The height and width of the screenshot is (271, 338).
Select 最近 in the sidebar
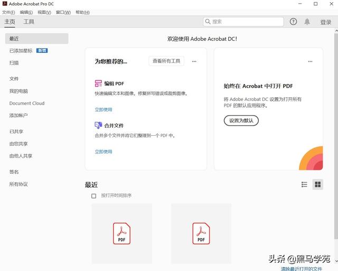pyautogui.click(x=36, y=39)
